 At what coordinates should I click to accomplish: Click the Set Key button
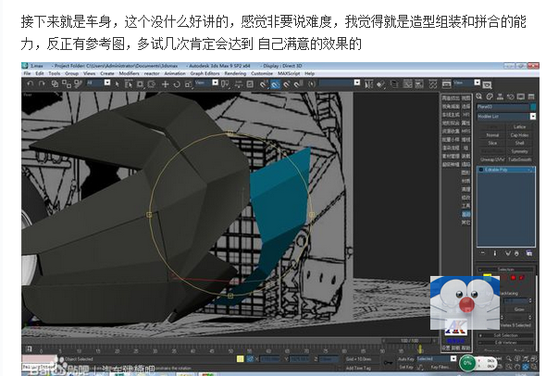[x=406, y=367]
